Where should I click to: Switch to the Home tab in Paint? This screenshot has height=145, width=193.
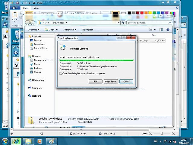[x=26, y=8]
